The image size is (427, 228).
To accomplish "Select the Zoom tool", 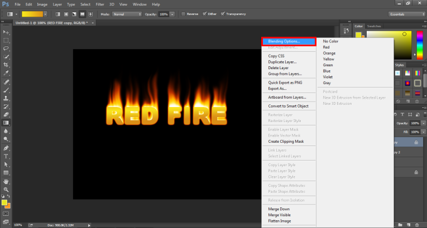I will pyautogui.click(x=6, y=190).
